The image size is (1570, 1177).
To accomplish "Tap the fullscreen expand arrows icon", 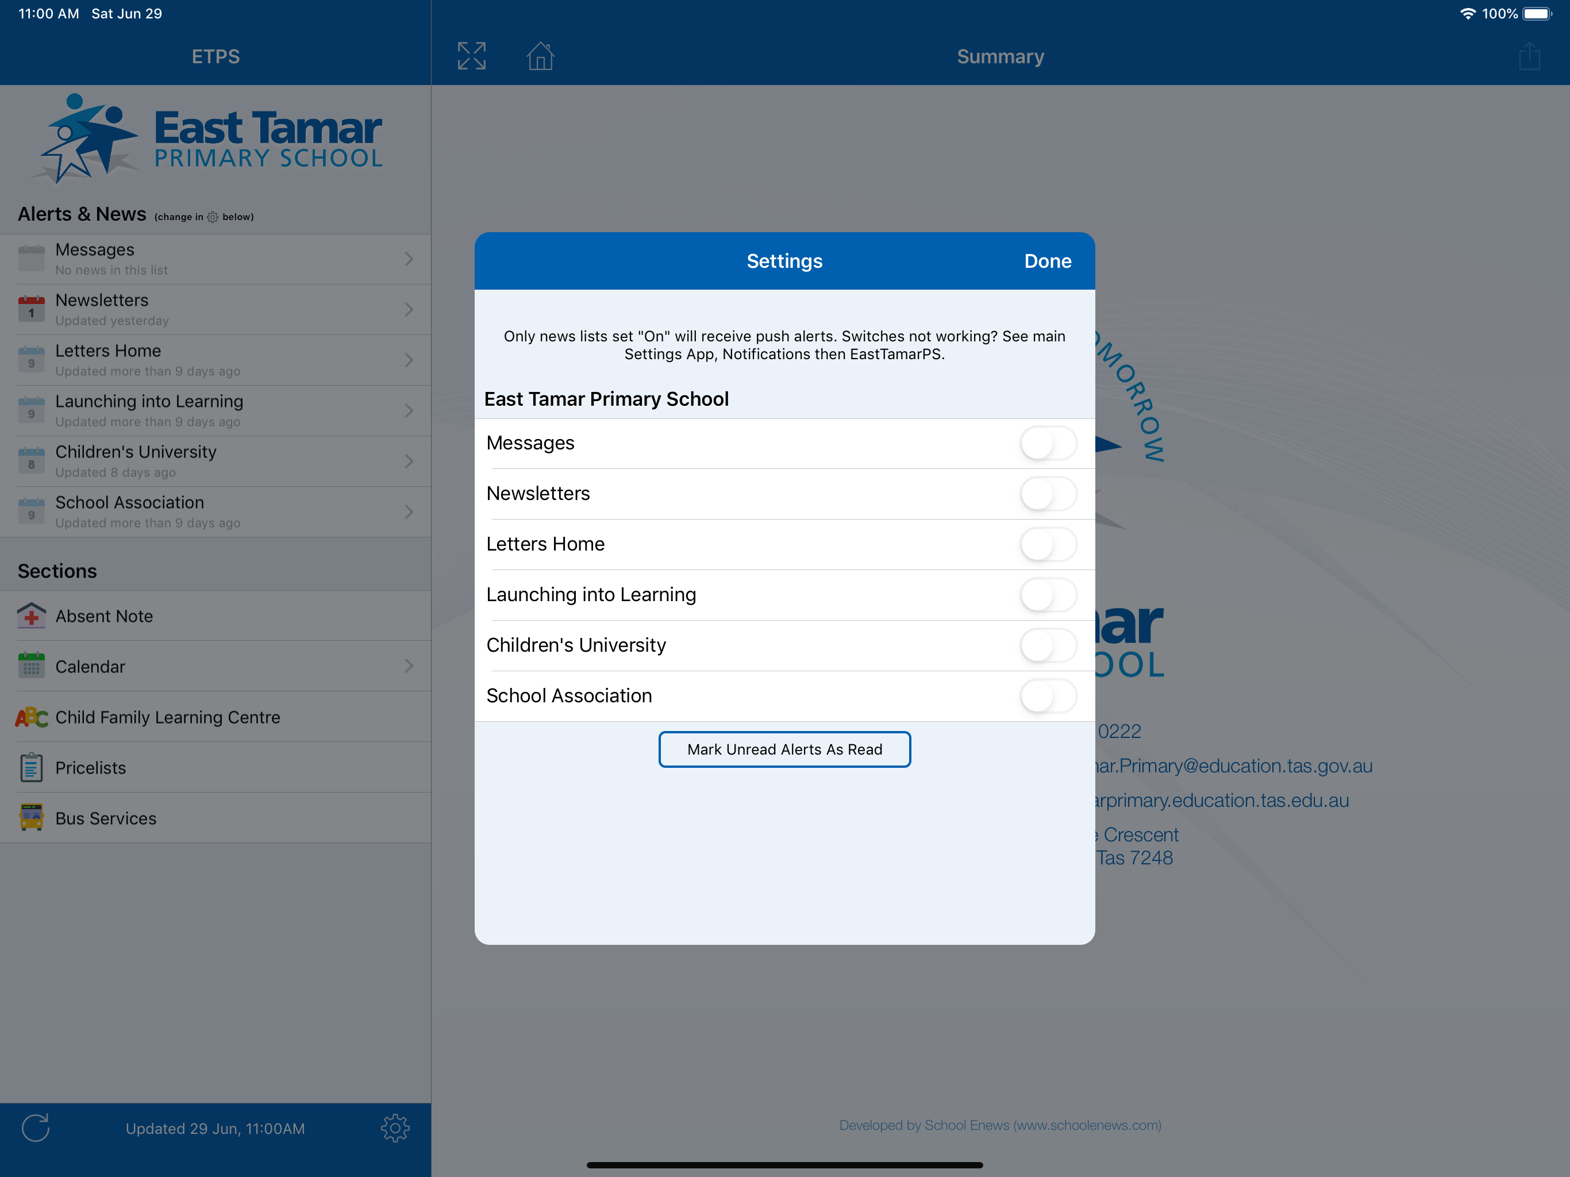I will tap(471, 56).
